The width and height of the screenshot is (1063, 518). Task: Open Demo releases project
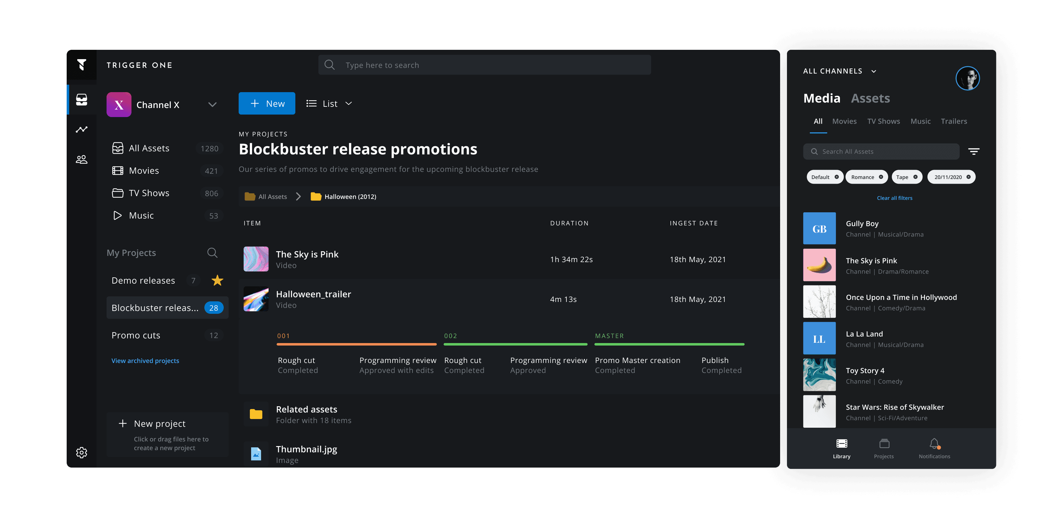click(x=167, y=280)
